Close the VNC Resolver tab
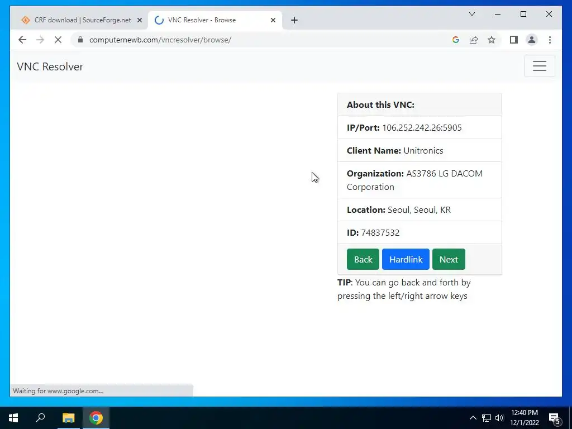This screenshot has width=572, height=429. 273,20
